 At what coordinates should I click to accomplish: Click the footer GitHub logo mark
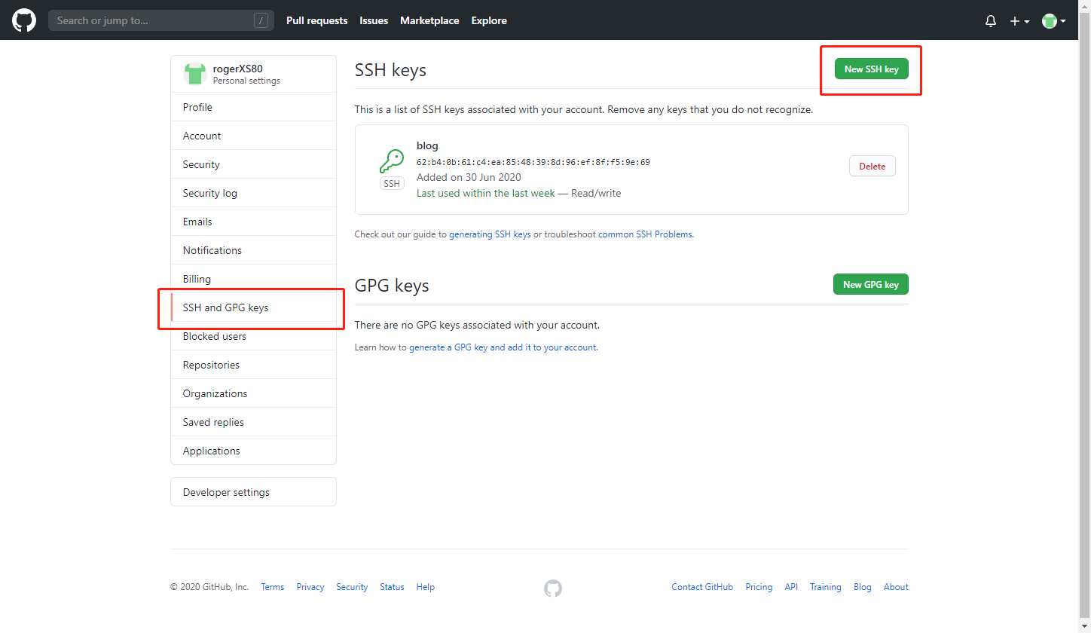coord(553,589)
